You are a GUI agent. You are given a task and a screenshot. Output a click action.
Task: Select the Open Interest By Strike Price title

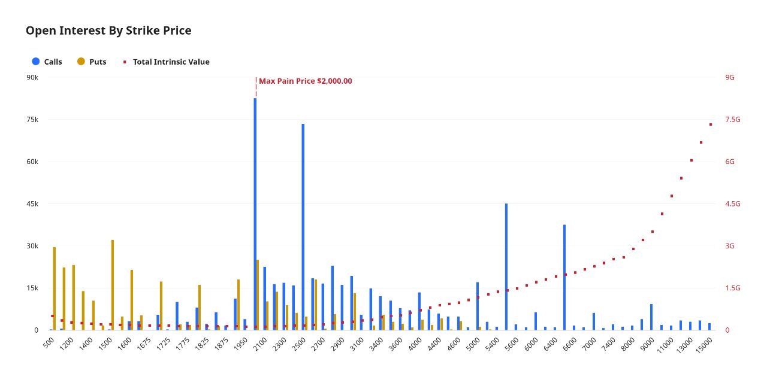coord(108,31)
